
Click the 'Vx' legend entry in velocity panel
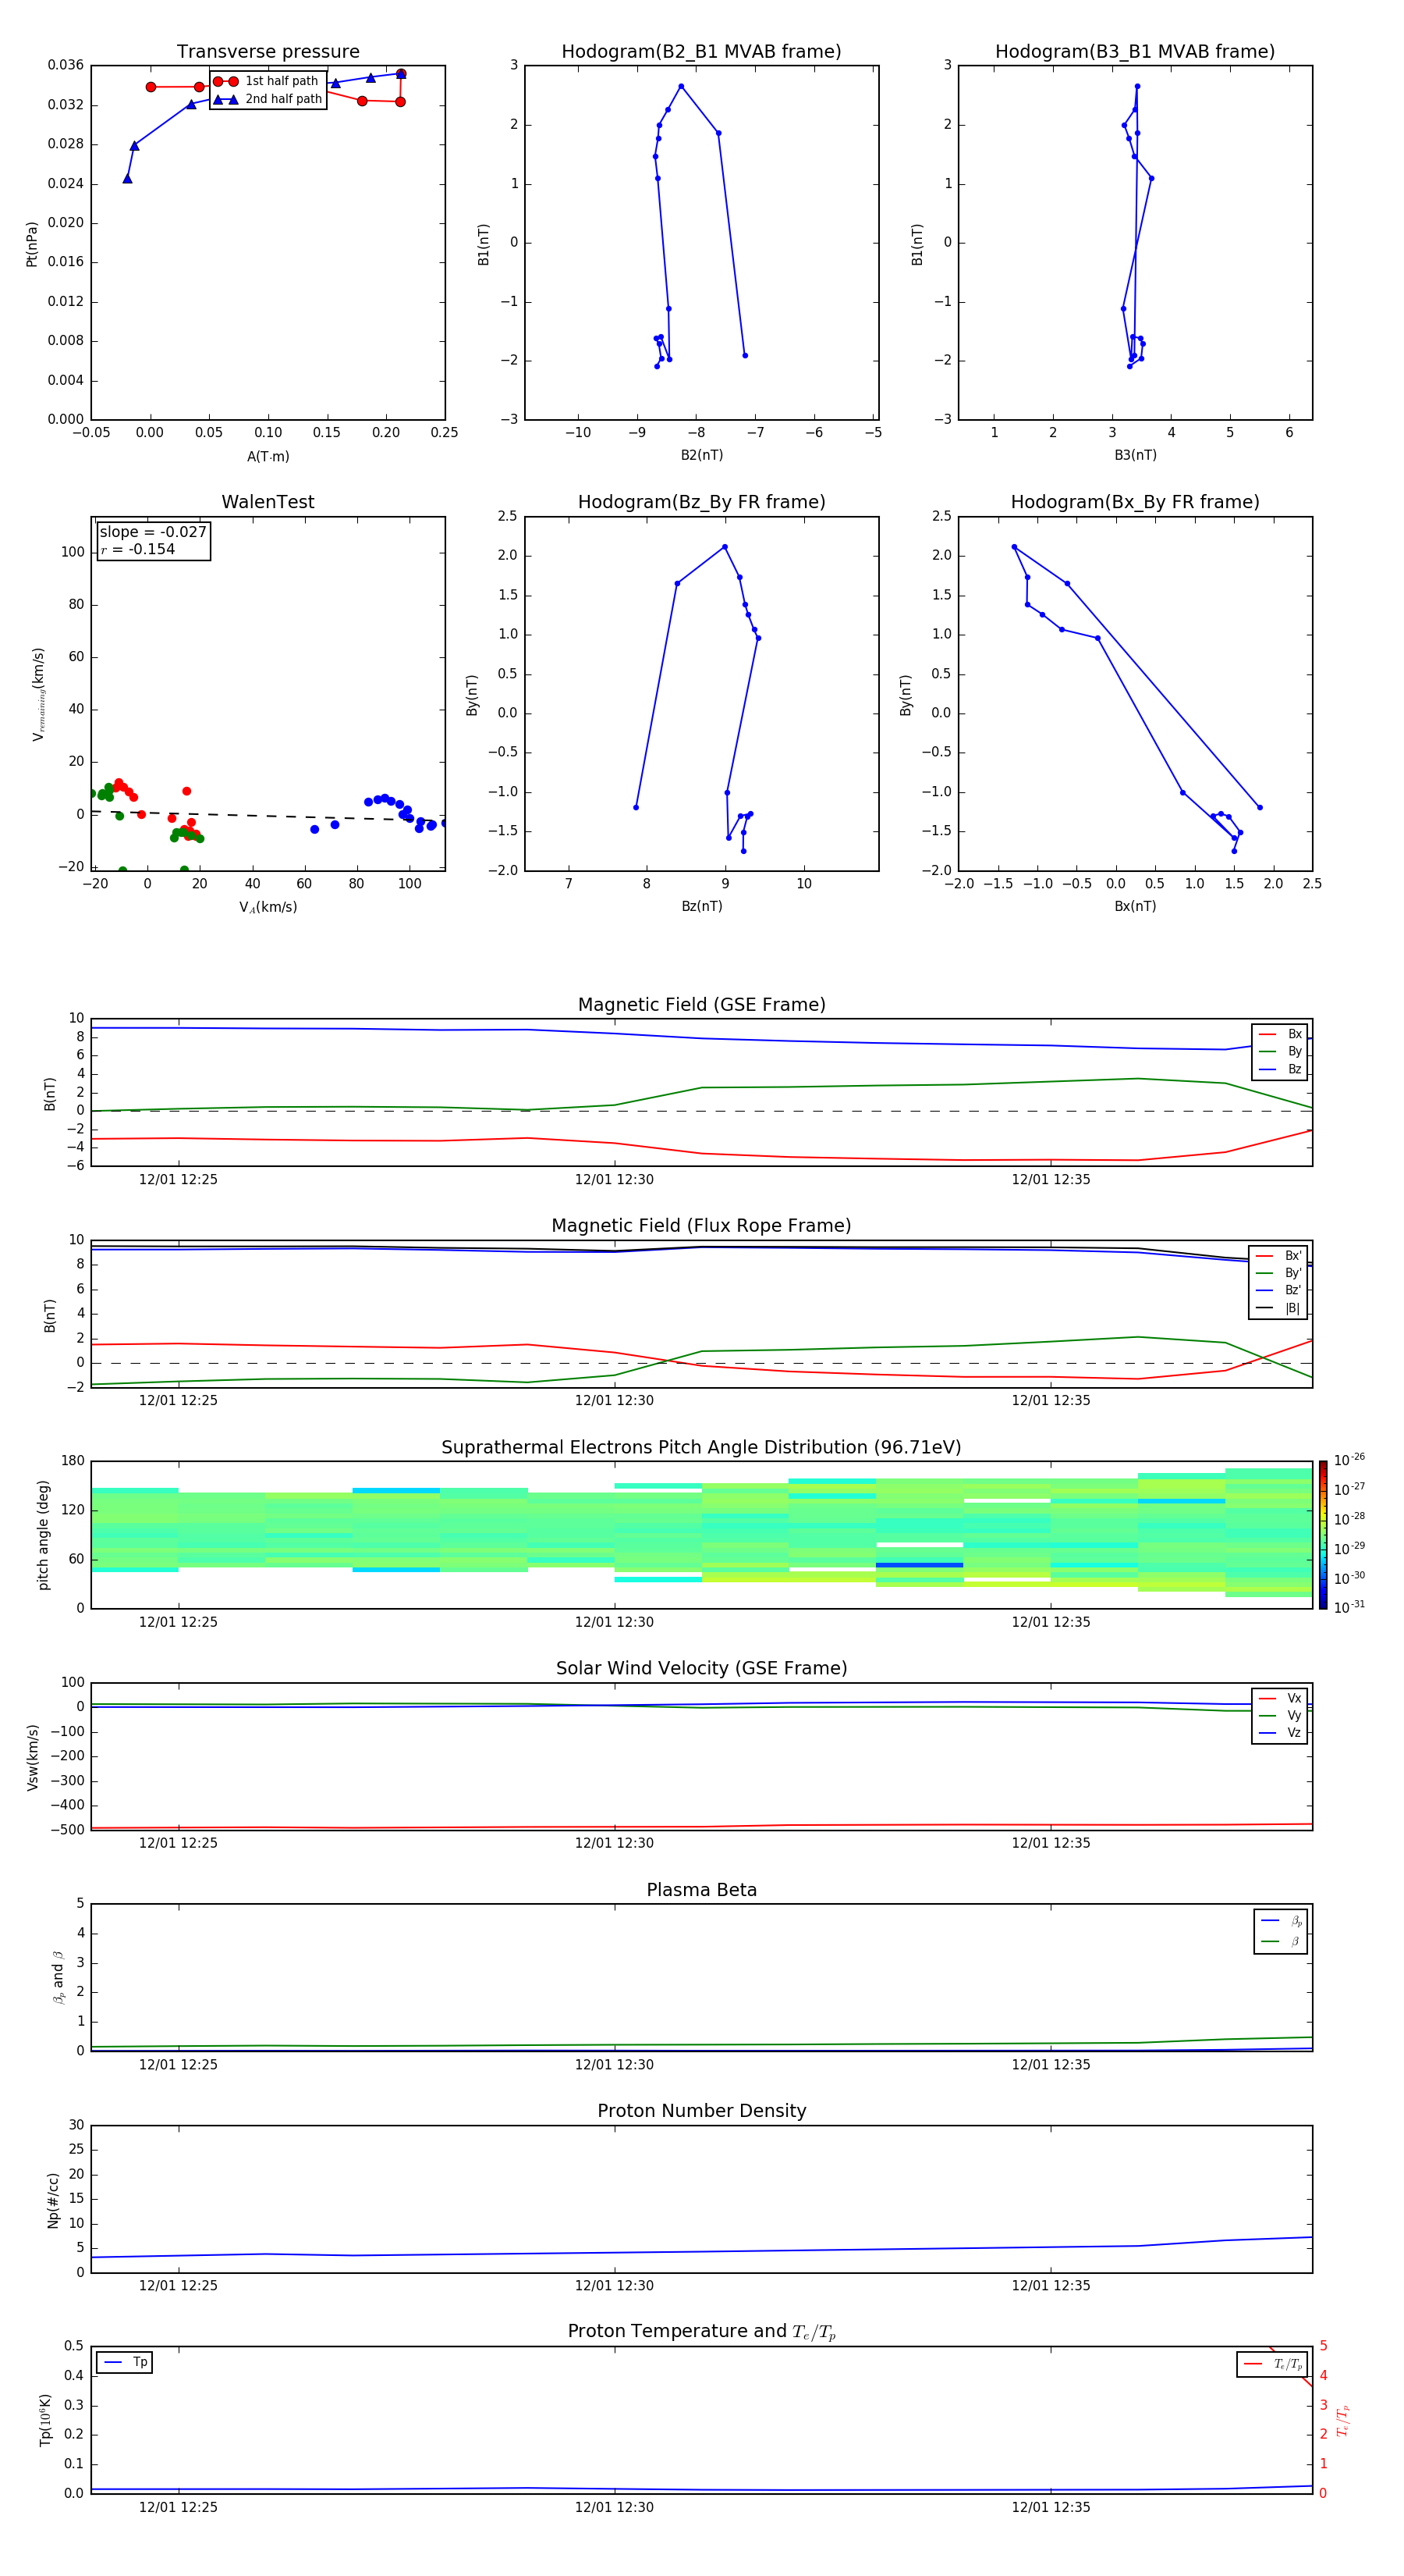[1280, 1698]
